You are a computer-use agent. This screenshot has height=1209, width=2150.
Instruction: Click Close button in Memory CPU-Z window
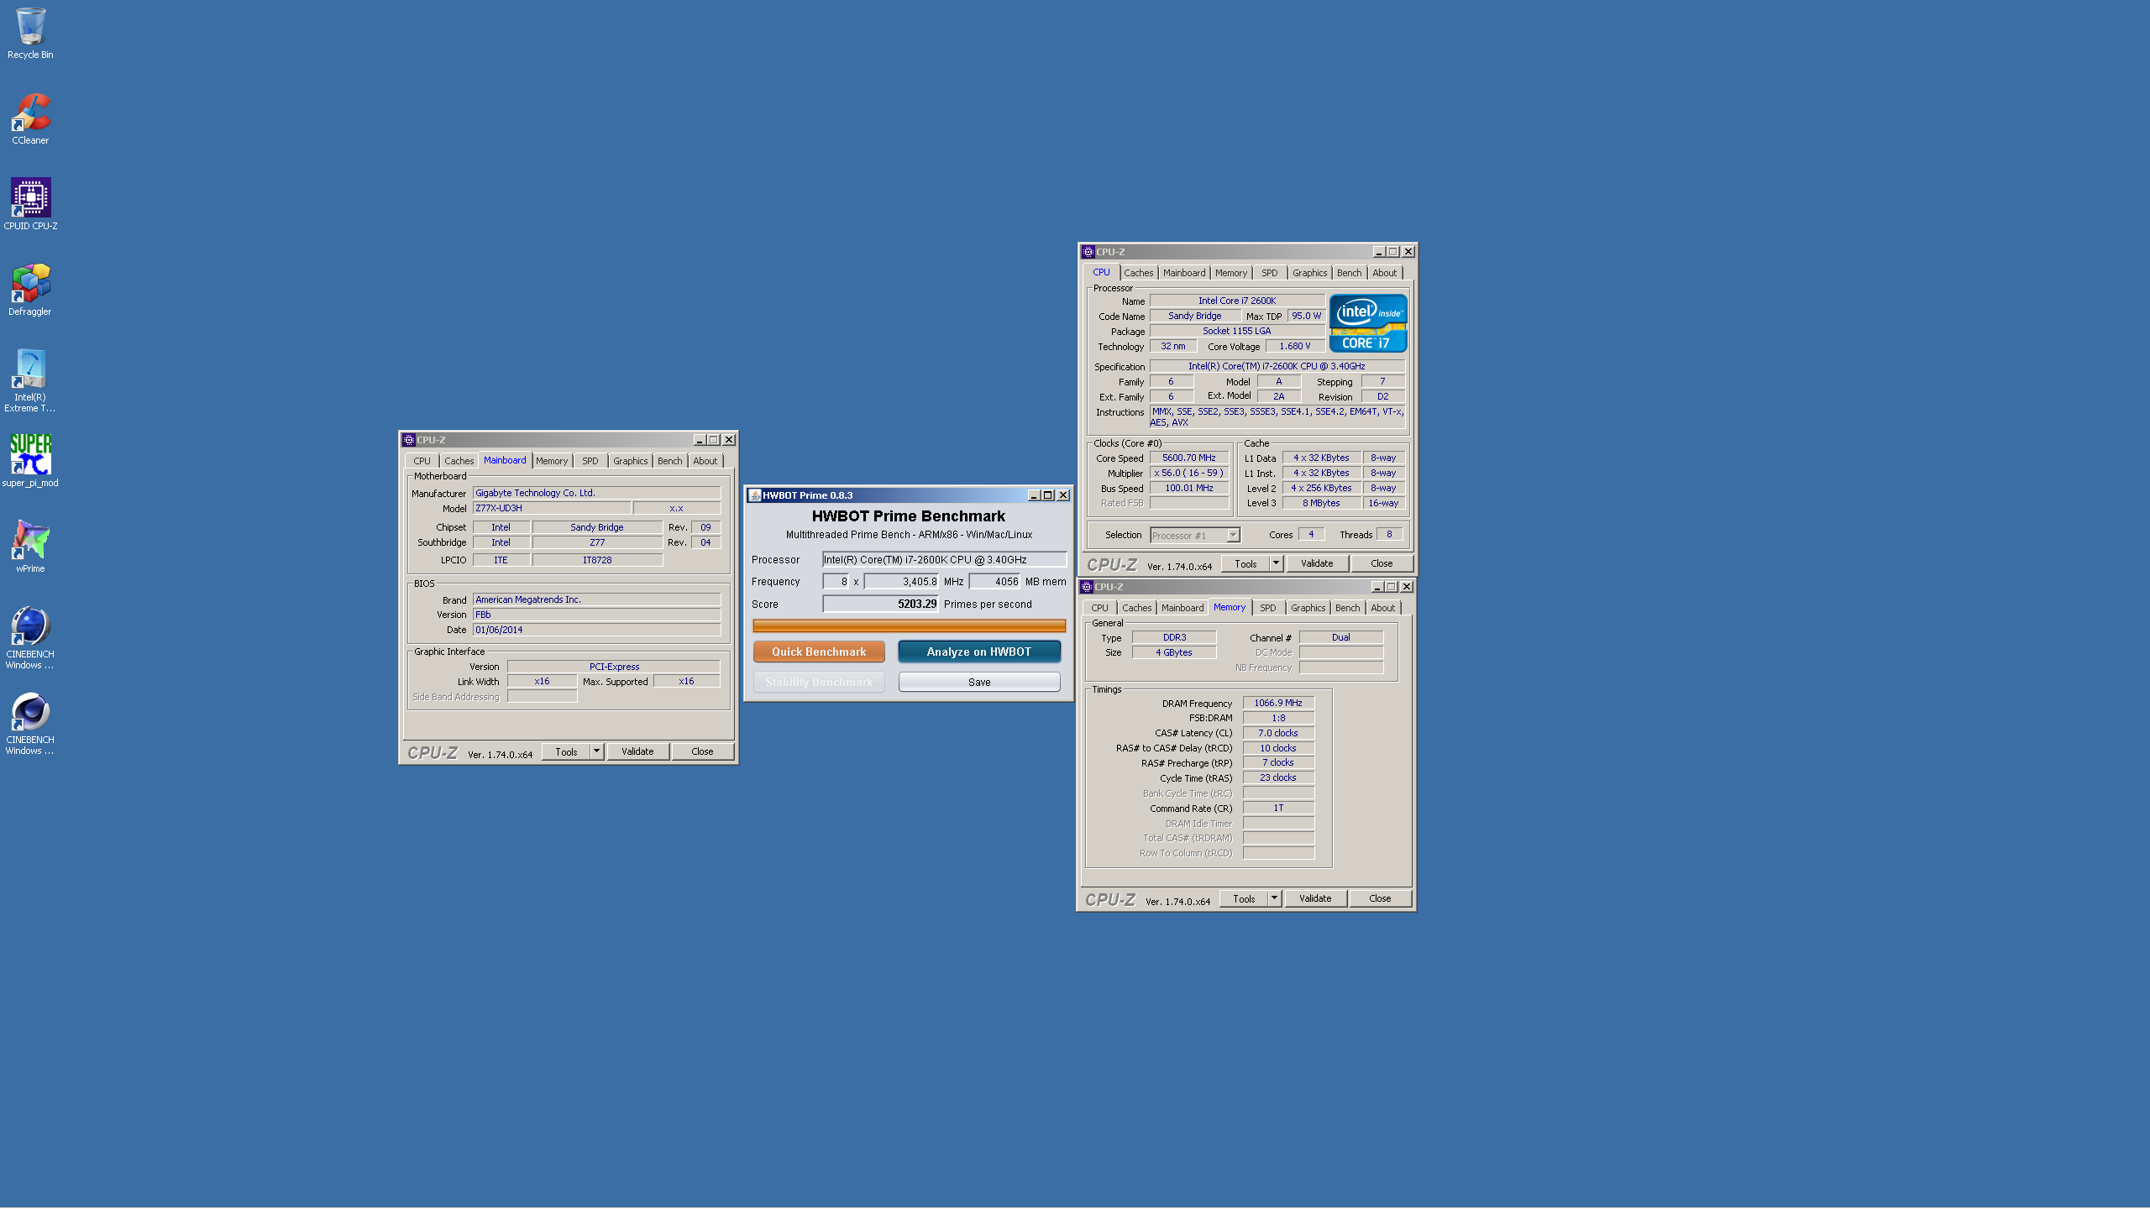click(1380, 898)
